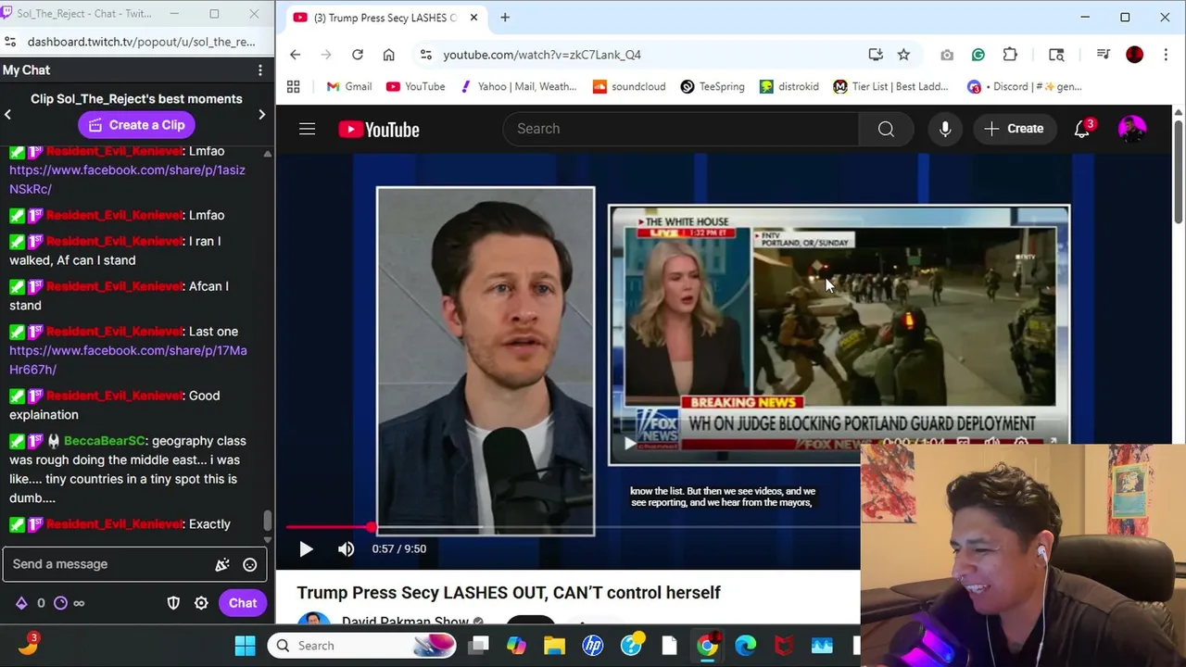Open the YouTube account avatar menu
Viewport: 1186px width, 667px height.
tap(1132, 129)
